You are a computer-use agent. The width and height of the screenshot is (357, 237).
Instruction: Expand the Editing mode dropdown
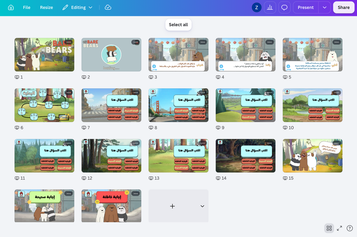pyautogui.click(x=77, y=7)
